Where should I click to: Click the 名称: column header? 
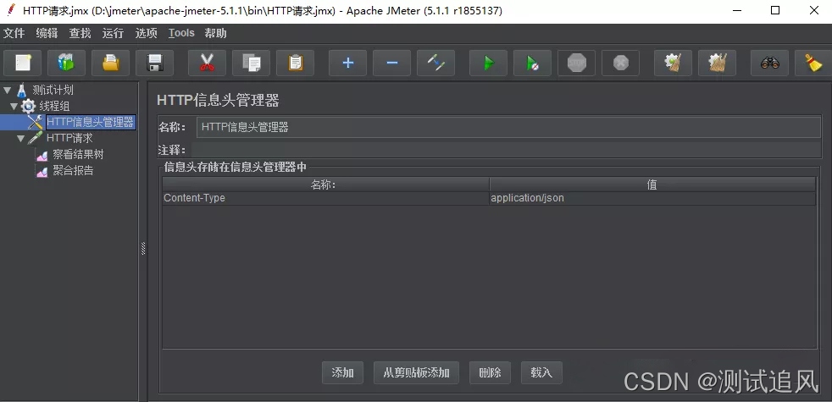(326, 184)
